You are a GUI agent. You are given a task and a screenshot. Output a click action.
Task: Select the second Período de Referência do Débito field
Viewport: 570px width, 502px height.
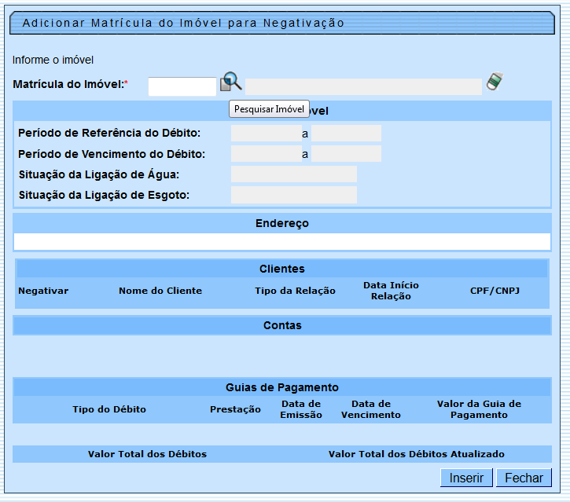346,134
